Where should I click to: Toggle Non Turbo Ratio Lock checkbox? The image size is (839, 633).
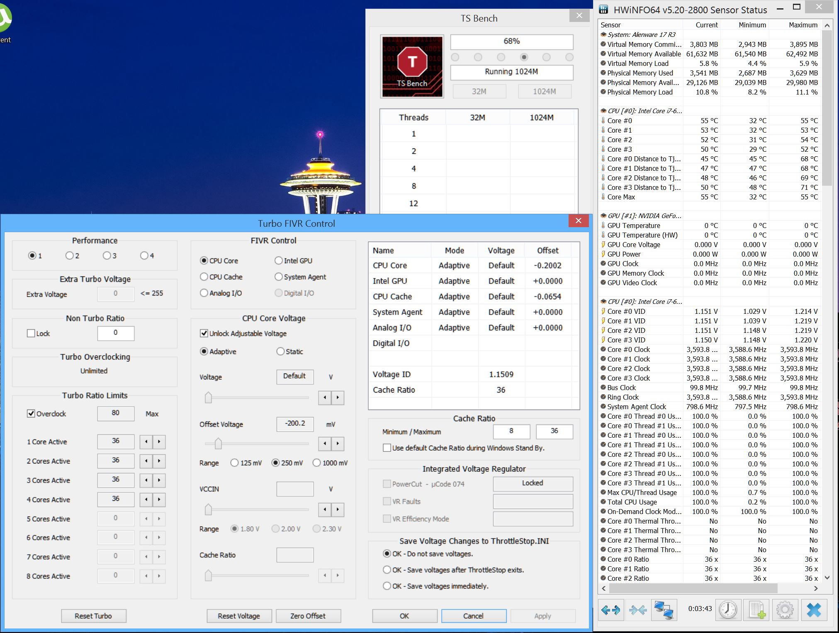click(31, 333)
